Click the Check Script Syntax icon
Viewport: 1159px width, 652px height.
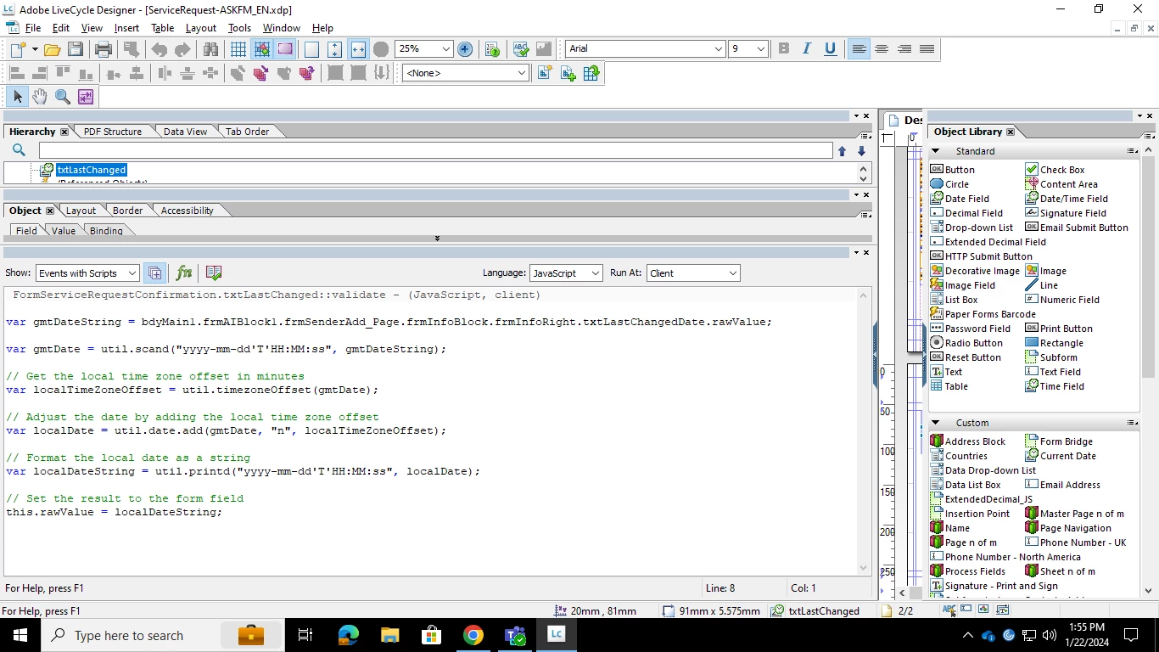[214, 273]
